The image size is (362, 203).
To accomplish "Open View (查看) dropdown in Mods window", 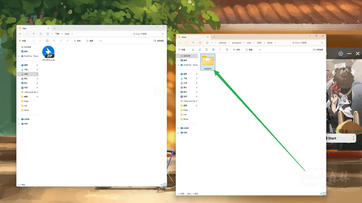I will pyautogui.click(x=250, y=50).
